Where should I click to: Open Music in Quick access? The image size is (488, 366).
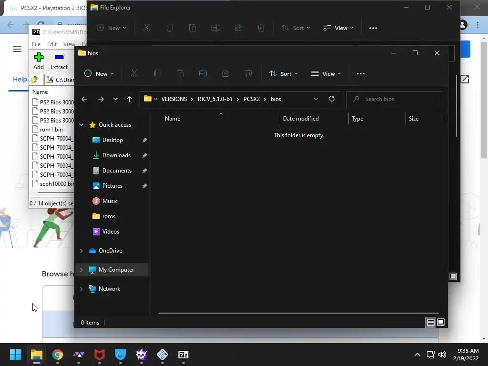tap(110, 201)
